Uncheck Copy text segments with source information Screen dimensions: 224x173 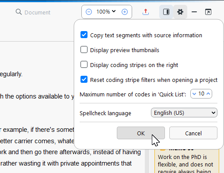(84, 35)
